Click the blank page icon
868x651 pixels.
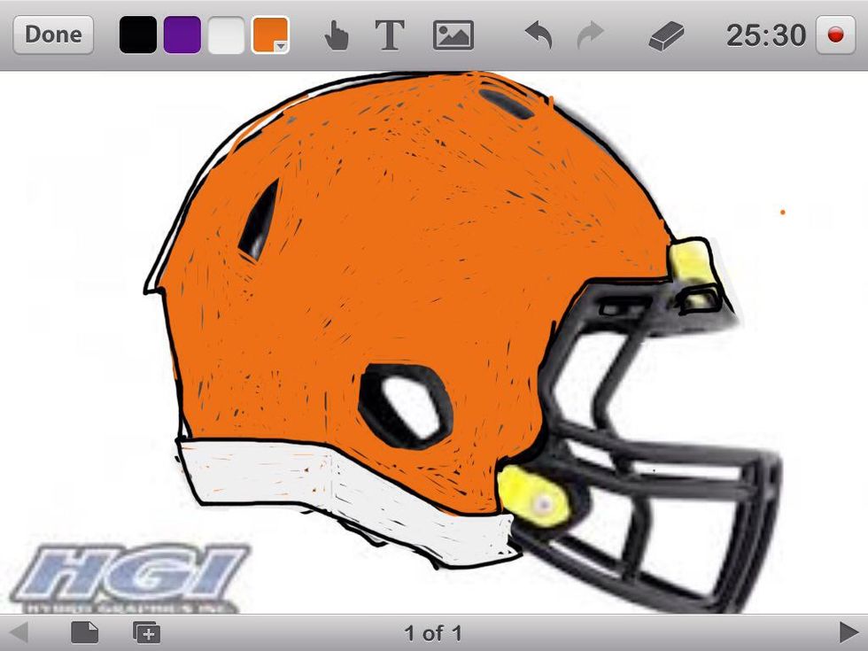pos(84,632)
